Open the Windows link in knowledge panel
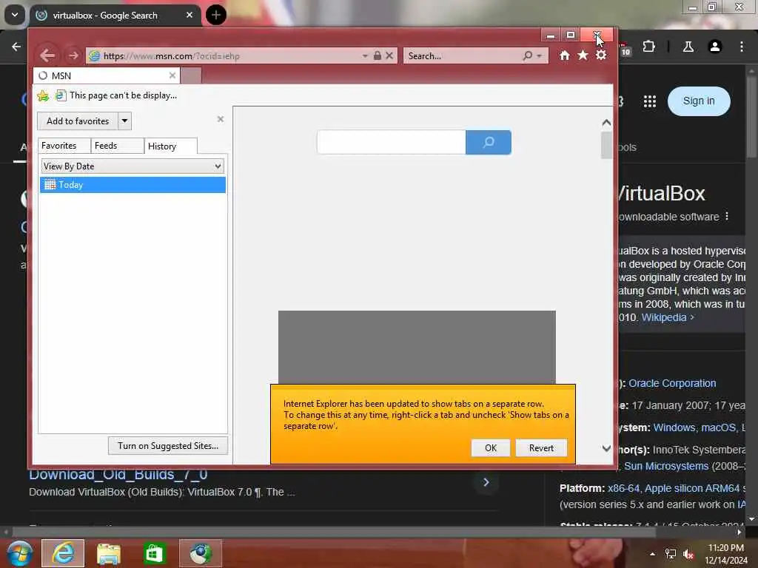The width and height of the screenshot is (758, 568). point(674,427)
